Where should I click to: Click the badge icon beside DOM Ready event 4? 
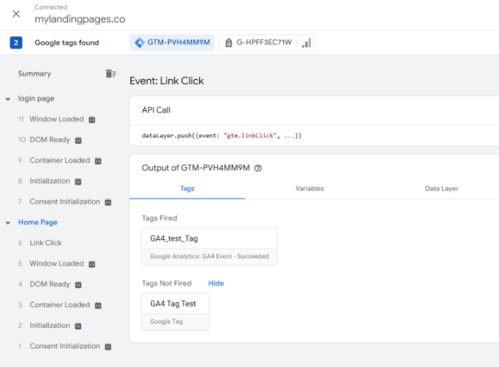[78, 285]
